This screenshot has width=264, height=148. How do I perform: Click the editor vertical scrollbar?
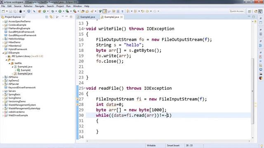pyautogui.click(x=253, y=91)
